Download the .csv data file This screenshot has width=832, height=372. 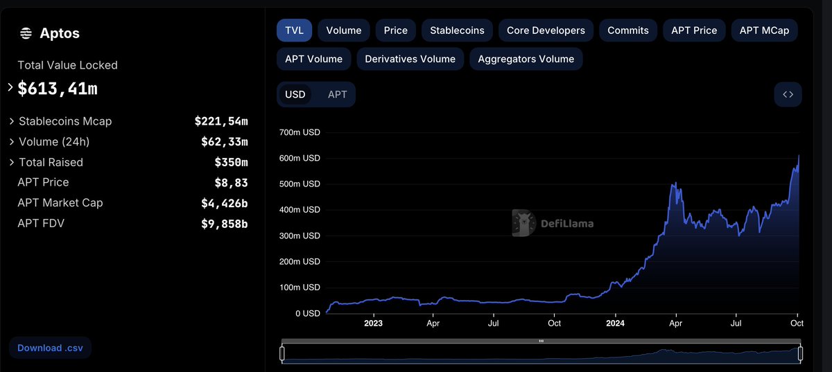pyautogui.click(x=50, y=348)
